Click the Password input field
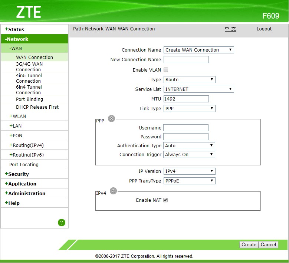 (186, 137)
